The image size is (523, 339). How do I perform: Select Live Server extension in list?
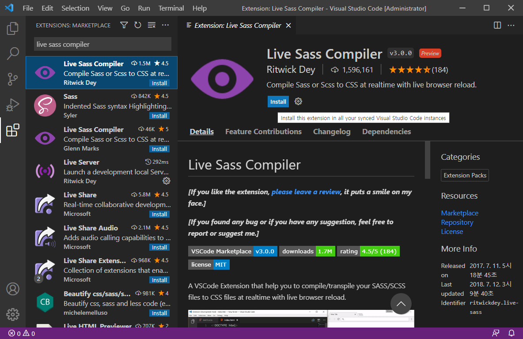coord(102,171)
